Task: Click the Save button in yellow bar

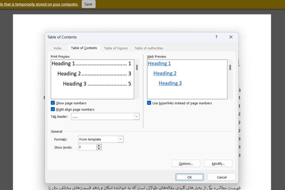Action: click(88, 4)
